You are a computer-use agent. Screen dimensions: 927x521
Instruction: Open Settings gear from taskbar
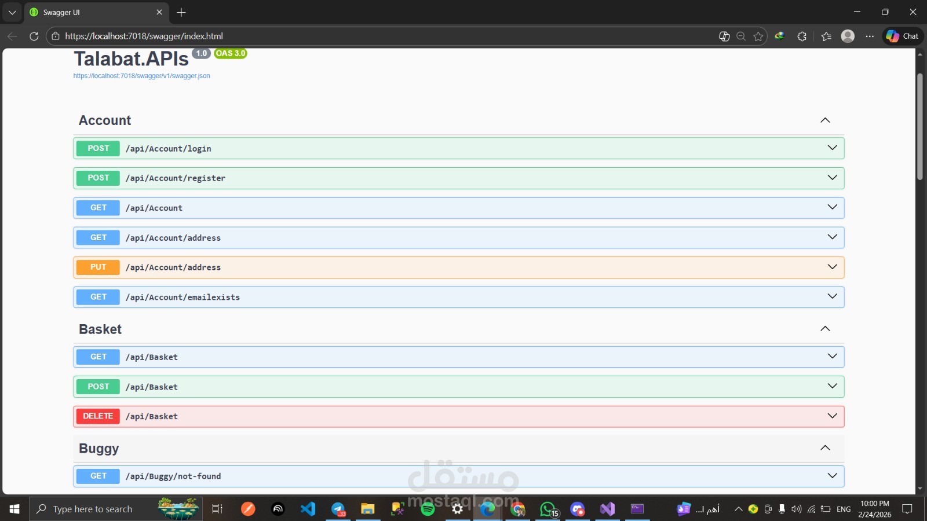click(x=458, y=509)
